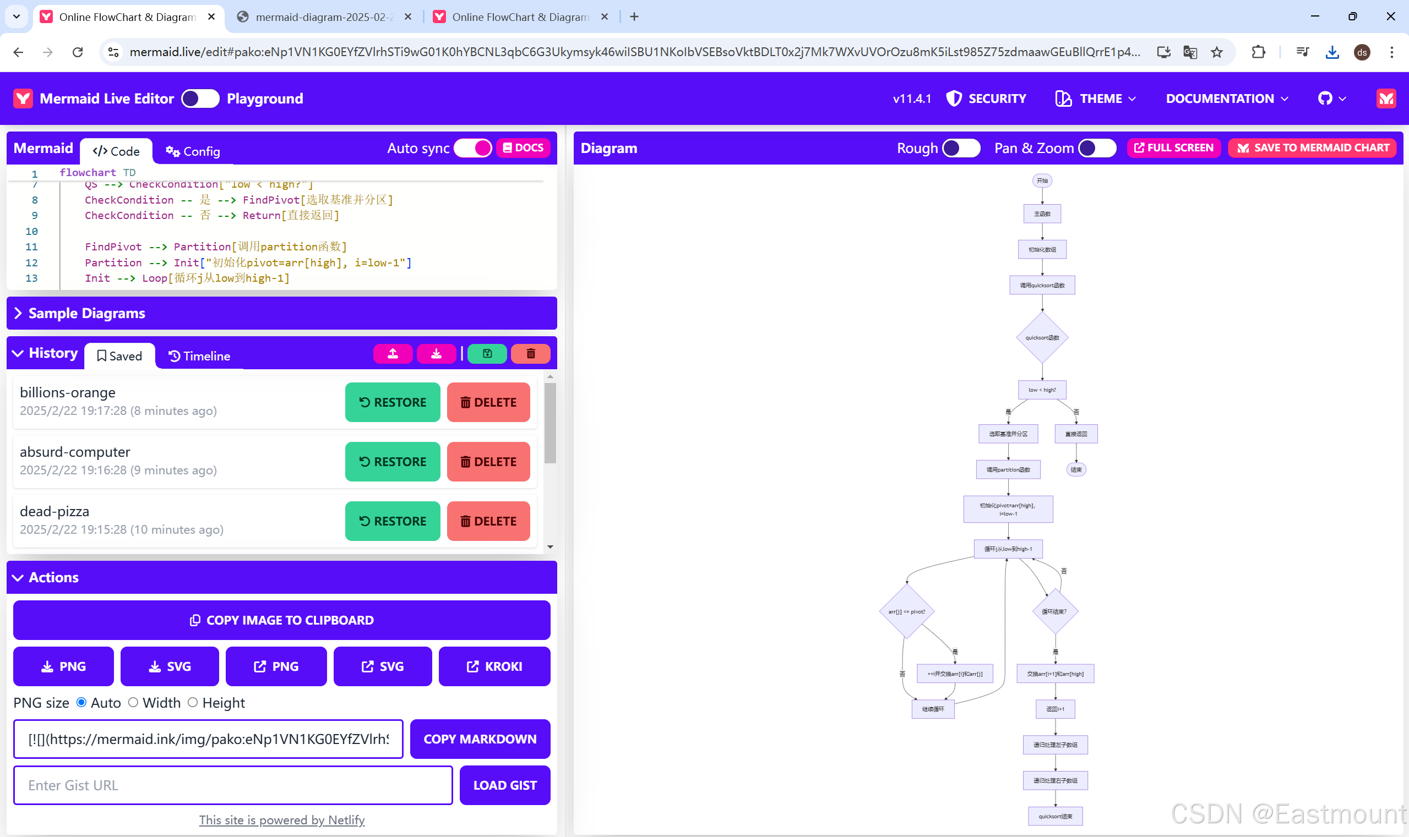Click the Security shield icon
Viewport: 1409px width, 837px height.
pos(953,99)
